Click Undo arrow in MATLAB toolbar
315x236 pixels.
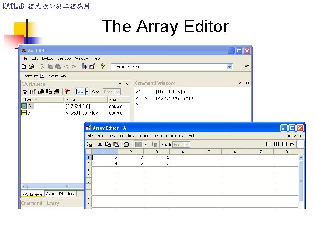click(66, 66)
